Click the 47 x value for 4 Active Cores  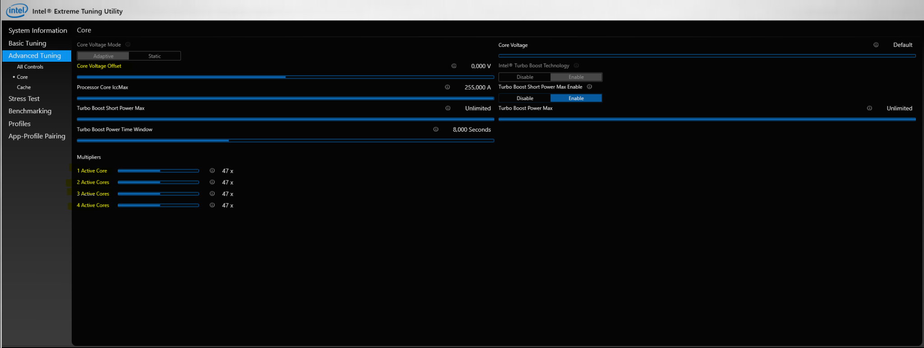(x=227, y=206)
